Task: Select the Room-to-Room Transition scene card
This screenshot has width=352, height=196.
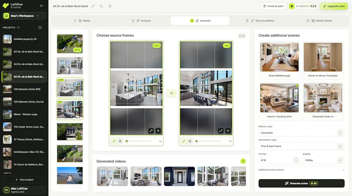Action: click(323, 60)
